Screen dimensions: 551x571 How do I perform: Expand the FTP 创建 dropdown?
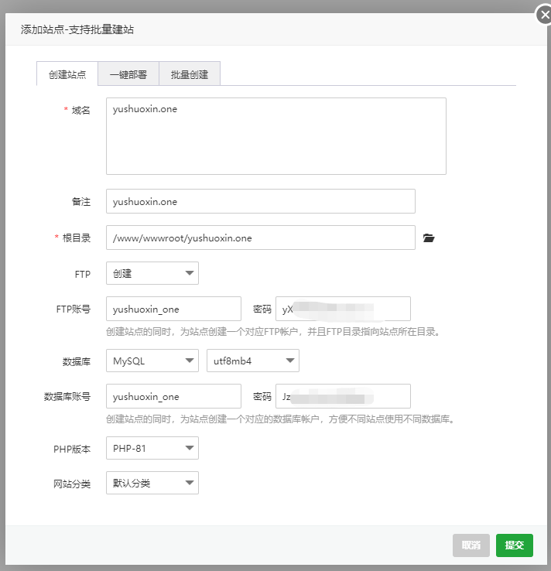[x=152, y=273]
